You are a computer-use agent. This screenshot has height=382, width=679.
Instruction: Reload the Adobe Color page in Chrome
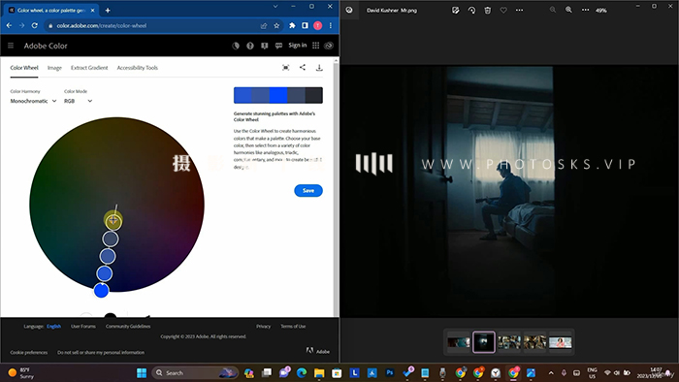35,25
